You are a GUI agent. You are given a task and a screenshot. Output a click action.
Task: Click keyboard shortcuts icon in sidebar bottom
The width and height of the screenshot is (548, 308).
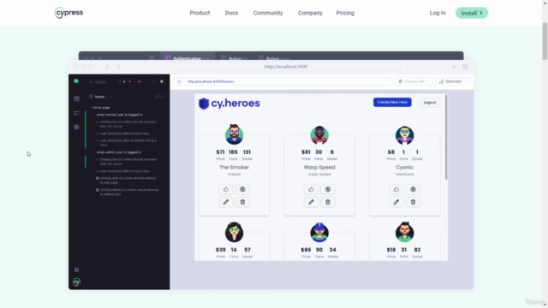76,270
